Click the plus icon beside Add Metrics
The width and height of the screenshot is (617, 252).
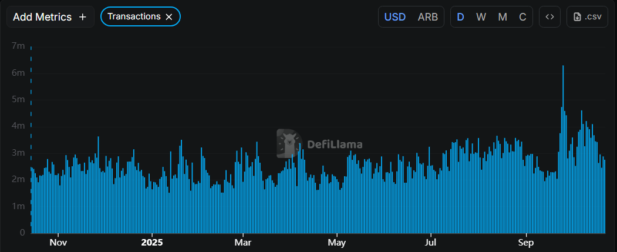(83, 17)
